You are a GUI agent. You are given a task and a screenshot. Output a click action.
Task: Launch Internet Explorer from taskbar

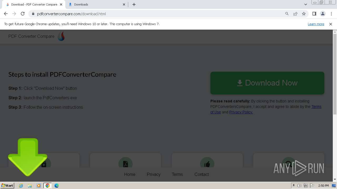(x=21, y=186)
